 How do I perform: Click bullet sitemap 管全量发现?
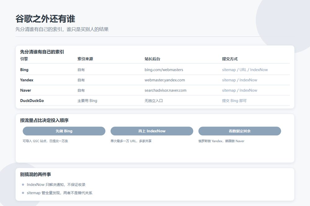(x=60, y=193)
